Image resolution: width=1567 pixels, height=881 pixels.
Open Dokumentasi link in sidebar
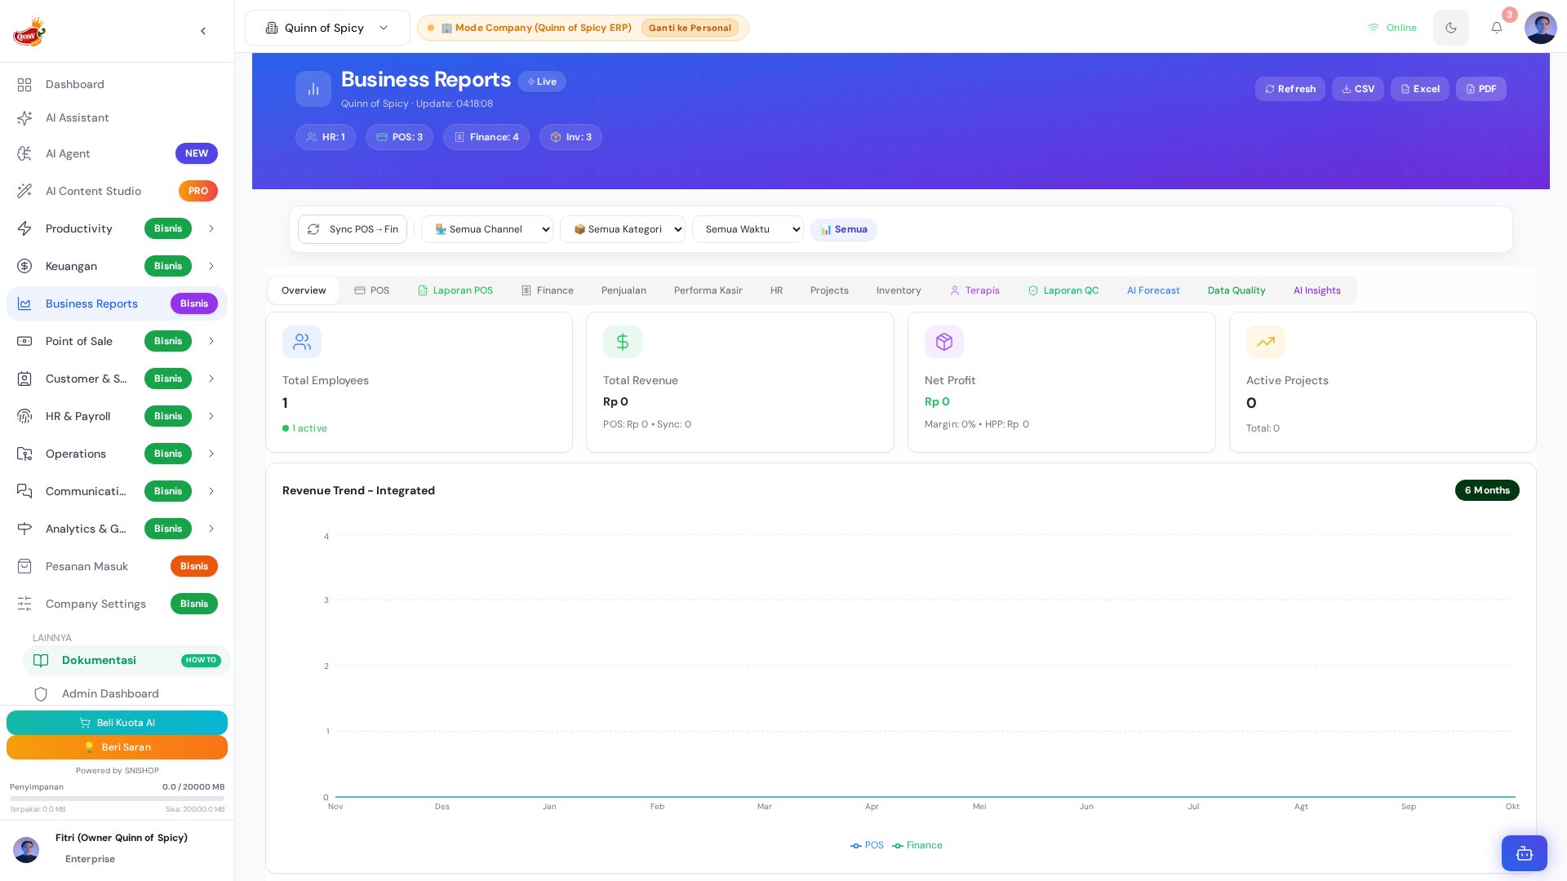coord(127,660)
